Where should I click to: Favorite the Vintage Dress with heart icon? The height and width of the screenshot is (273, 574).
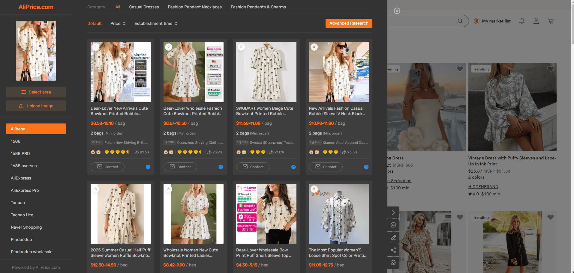[551, 69]
